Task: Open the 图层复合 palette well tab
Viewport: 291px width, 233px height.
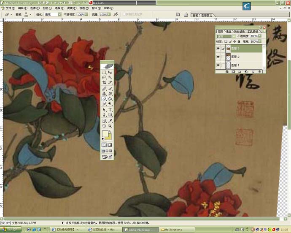Action: tap(207, 16)
